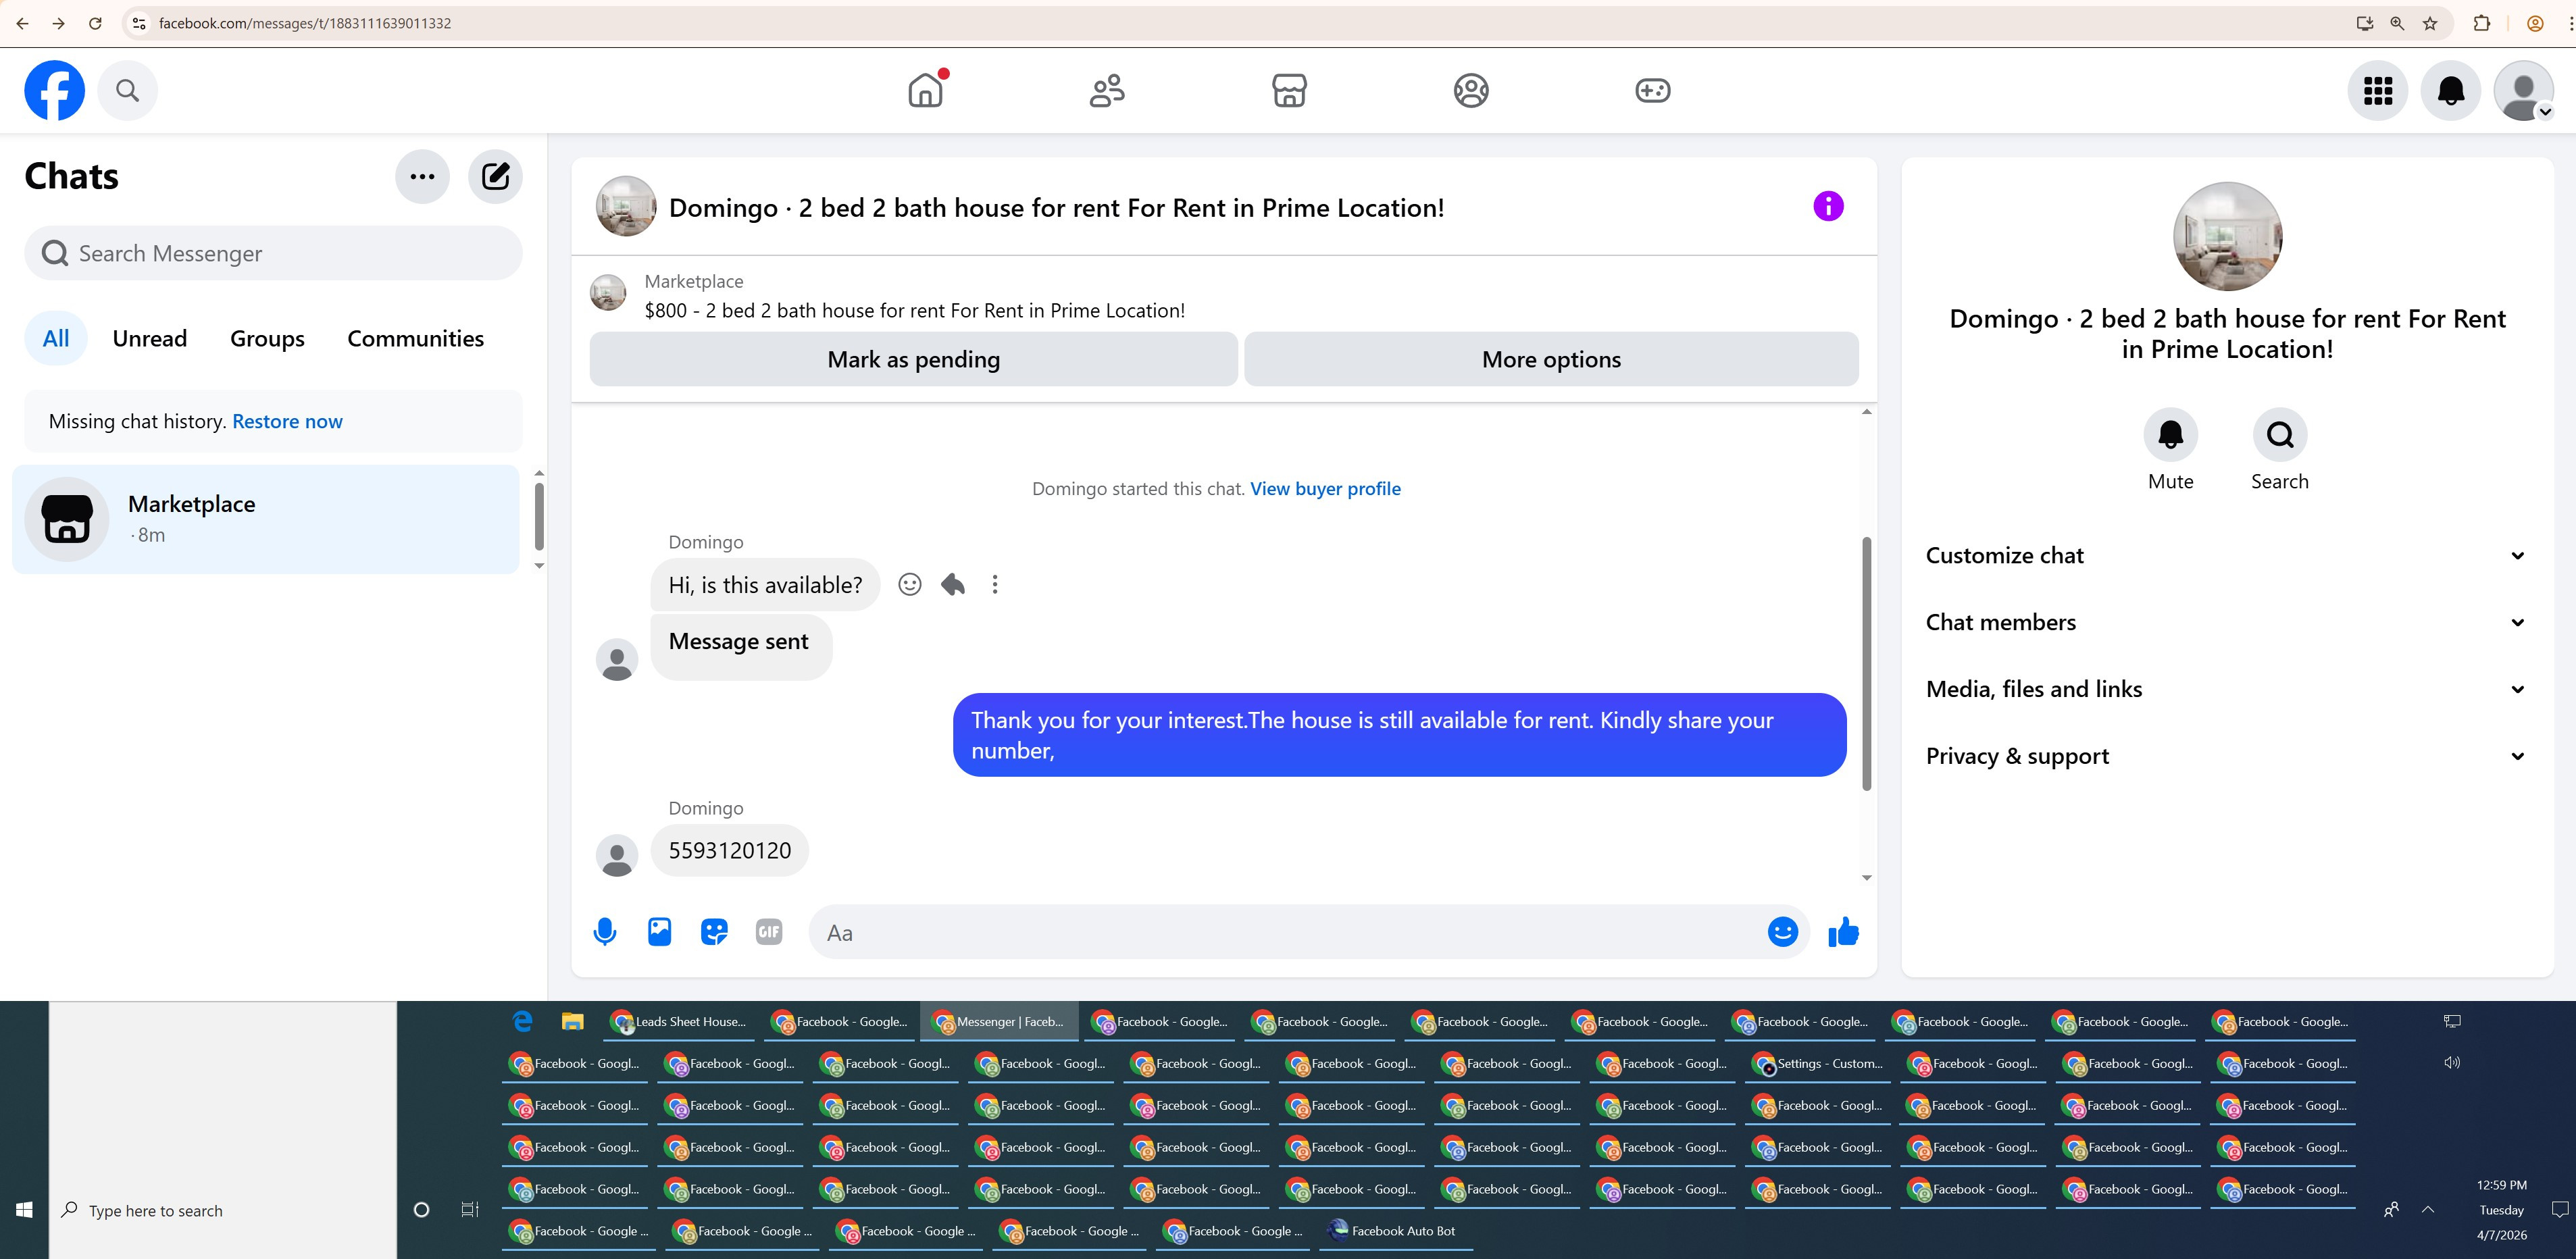
Task: Select the Groups chats filter tab
Action: pos(267,338)
